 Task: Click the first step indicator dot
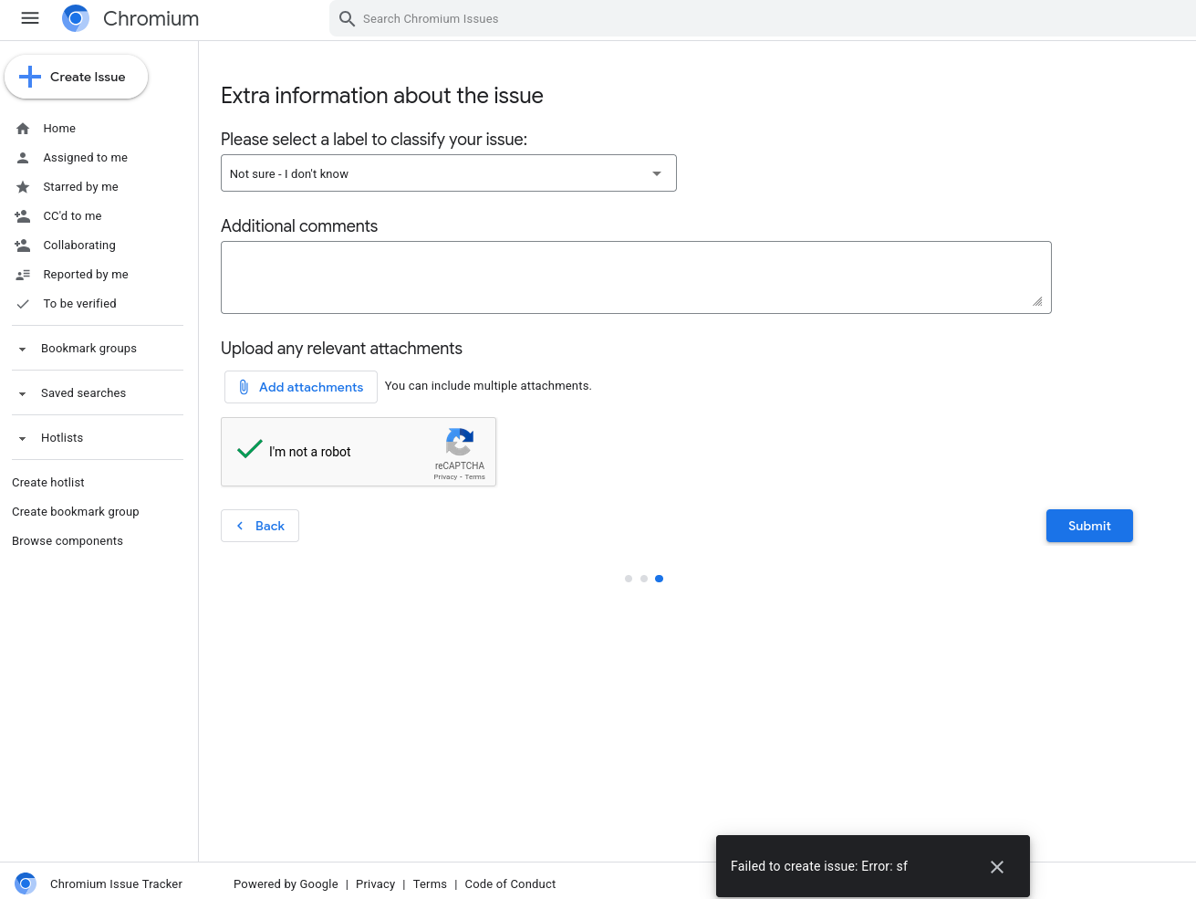click(629, 579)
